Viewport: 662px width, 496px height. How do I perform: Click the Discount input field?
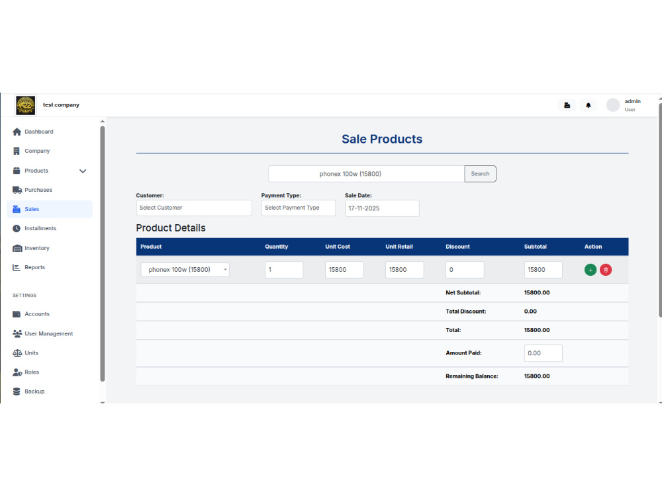tap(465, 270)
